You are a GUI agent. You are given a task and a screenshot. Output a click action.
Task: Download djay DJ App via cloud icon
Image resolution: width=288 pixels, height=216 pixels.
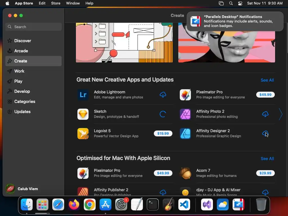pos(265,192)
